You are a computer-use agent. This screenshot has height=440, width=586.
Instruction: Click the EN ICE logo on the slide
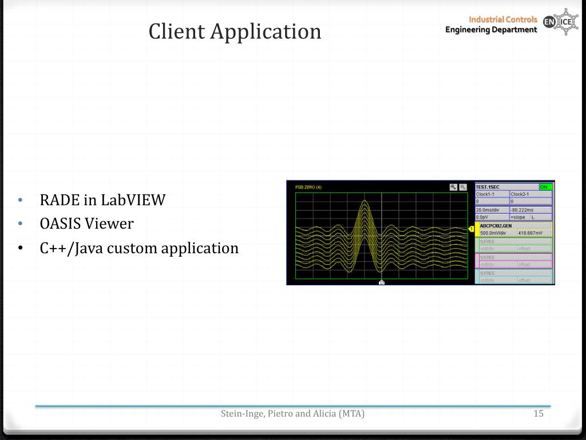pyautogui.click(x=561, y=22)
